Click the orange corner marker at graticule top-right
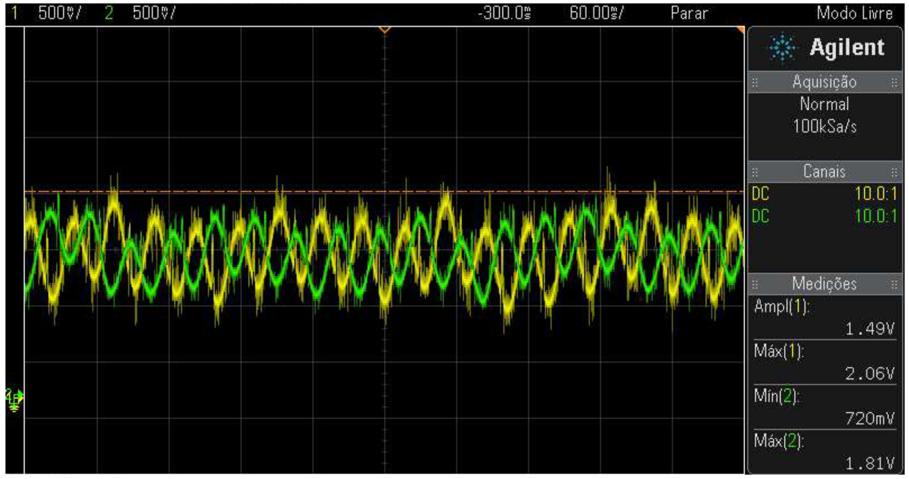The height and width of the screenshot is (479, 909). [740, 29]
